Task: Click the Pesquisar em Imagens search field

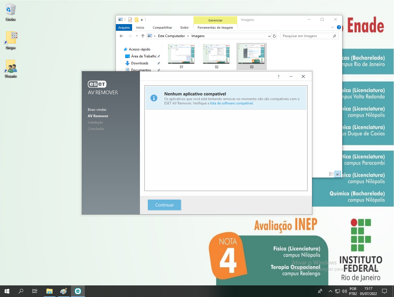Action: (x=307, y=36)
